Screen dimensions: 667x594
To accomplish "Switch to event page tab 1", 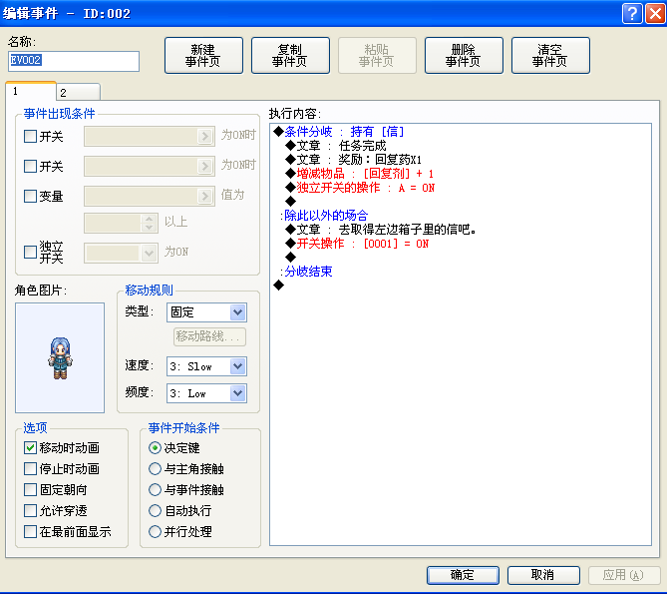I will pyautogui.click(x=31, y=91).
